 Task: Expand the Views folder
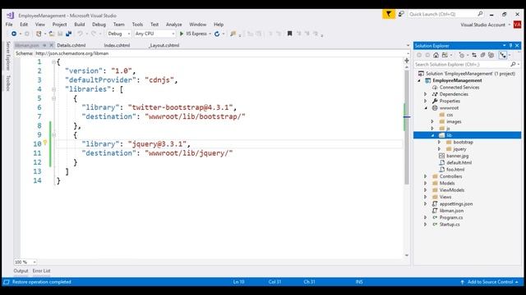(x=426, y=197)
